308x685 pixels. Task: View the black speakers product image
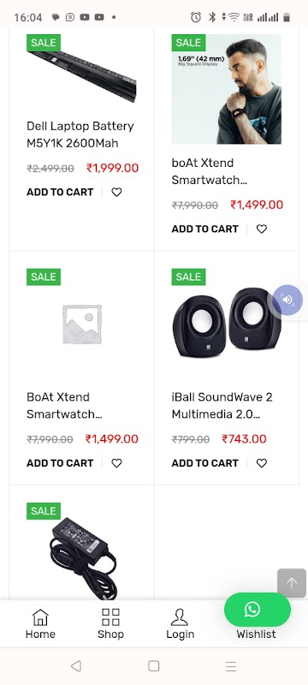[227, 324]
